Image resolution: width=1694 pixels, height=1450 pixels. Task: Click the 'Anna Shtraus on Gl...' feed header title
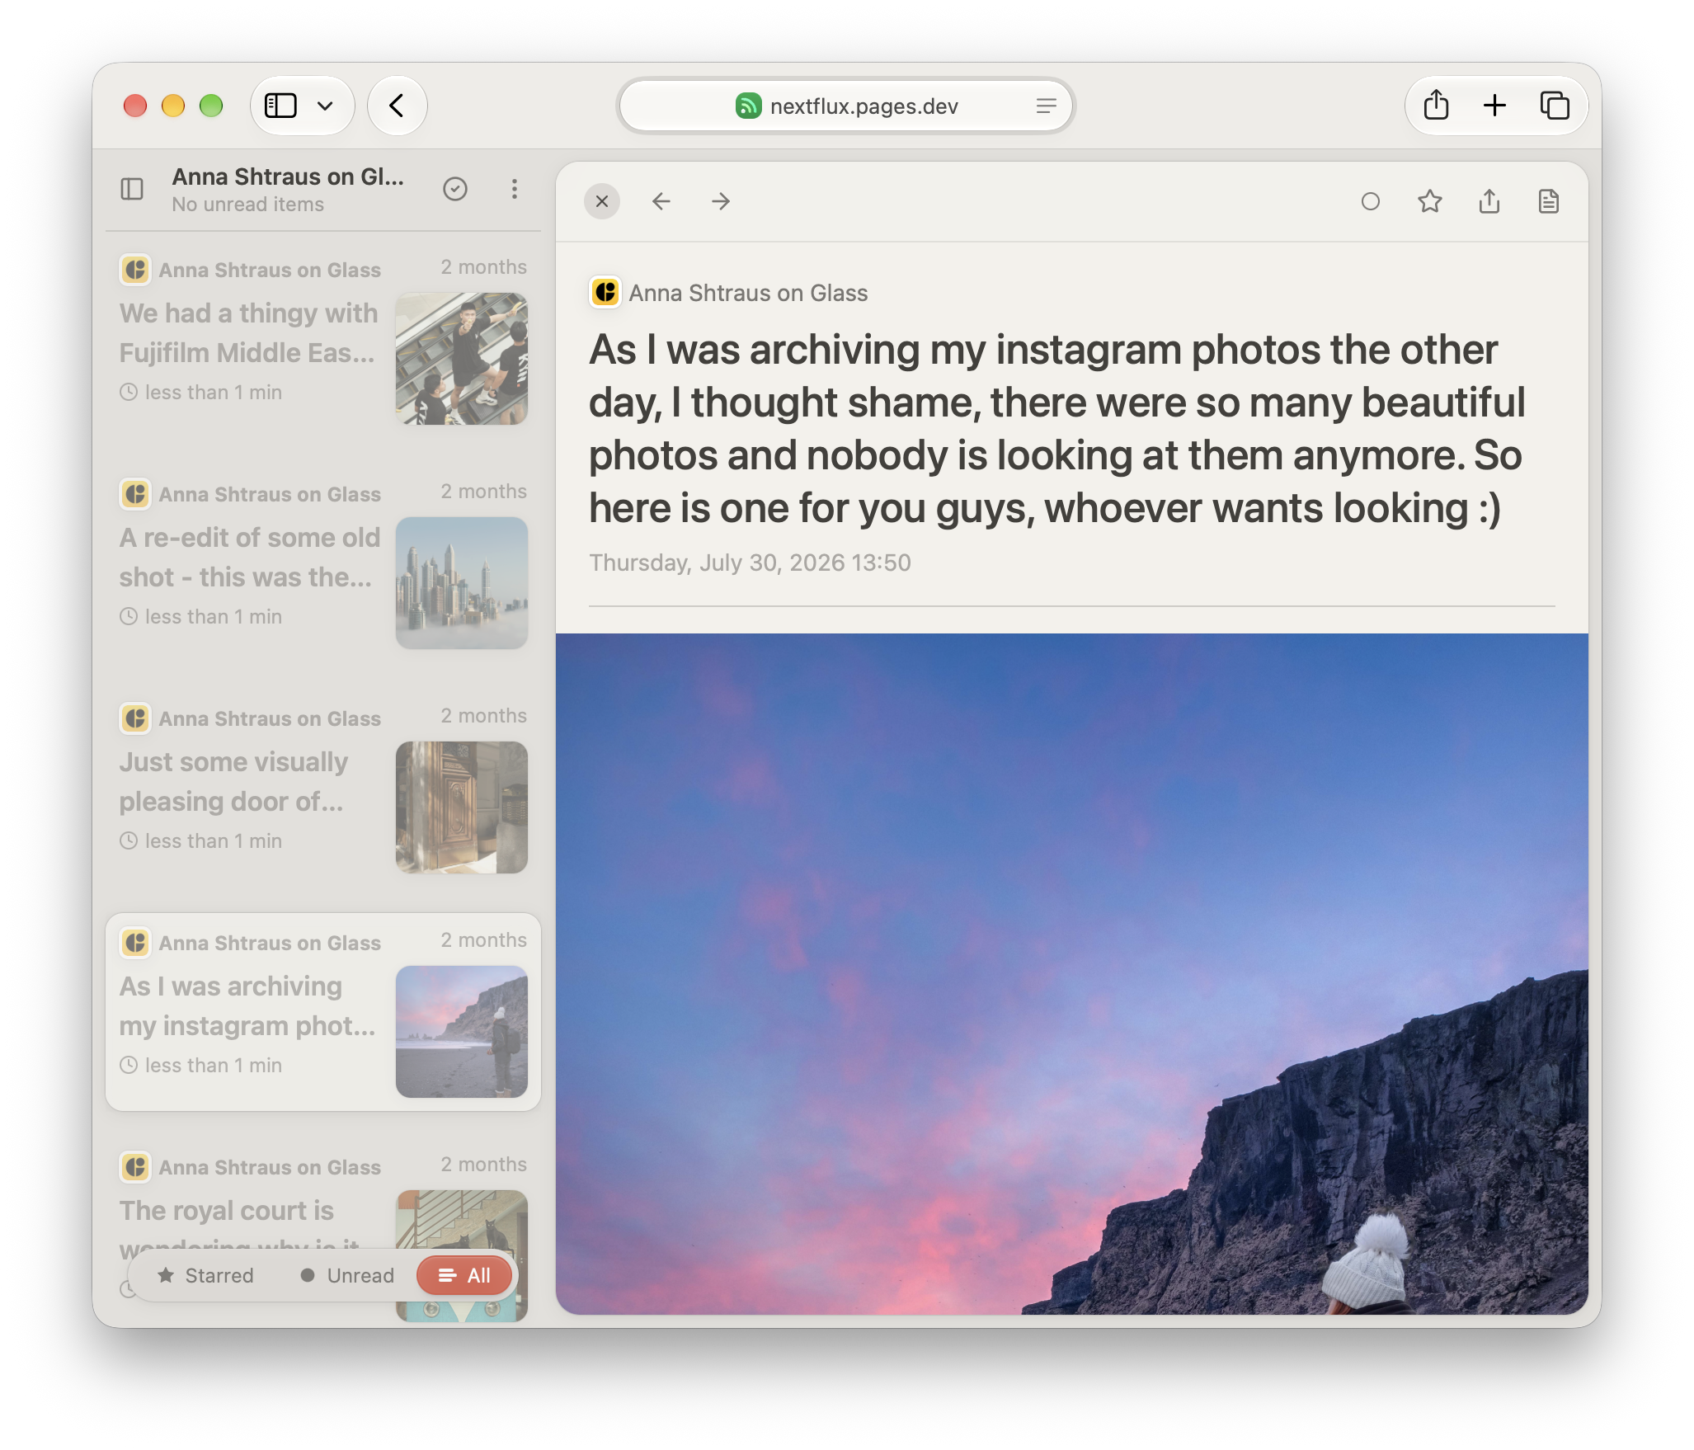(288, 177)
